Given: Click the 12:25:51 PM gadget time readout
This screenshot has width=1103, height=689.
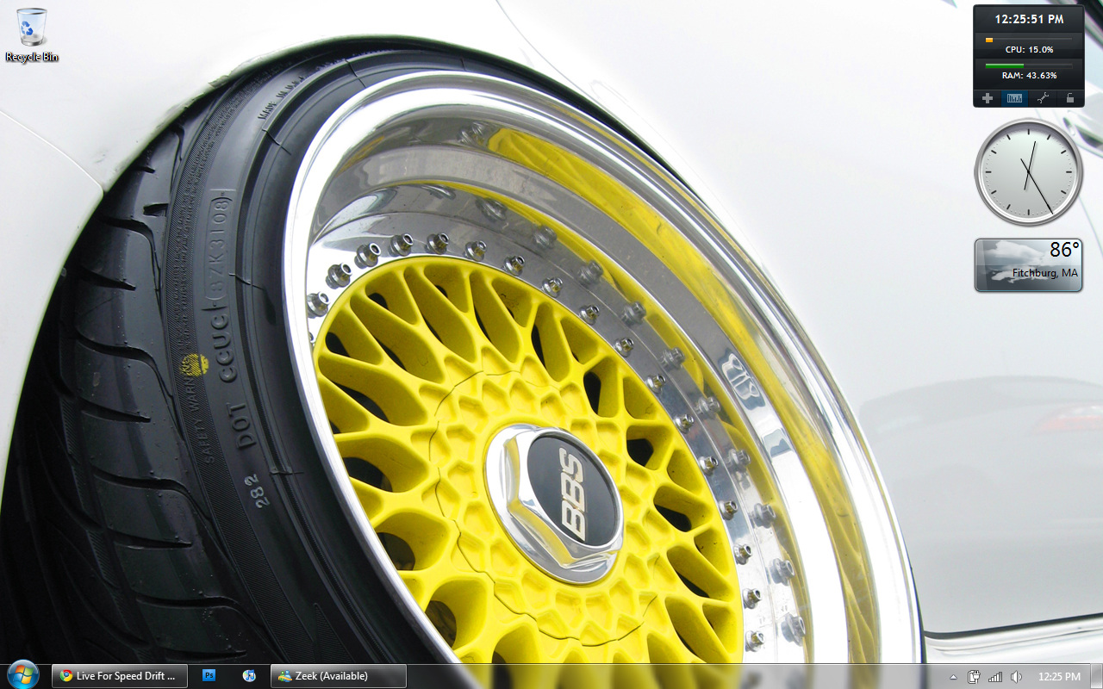Looking at the screenshot, I should tap(1029, 18).
